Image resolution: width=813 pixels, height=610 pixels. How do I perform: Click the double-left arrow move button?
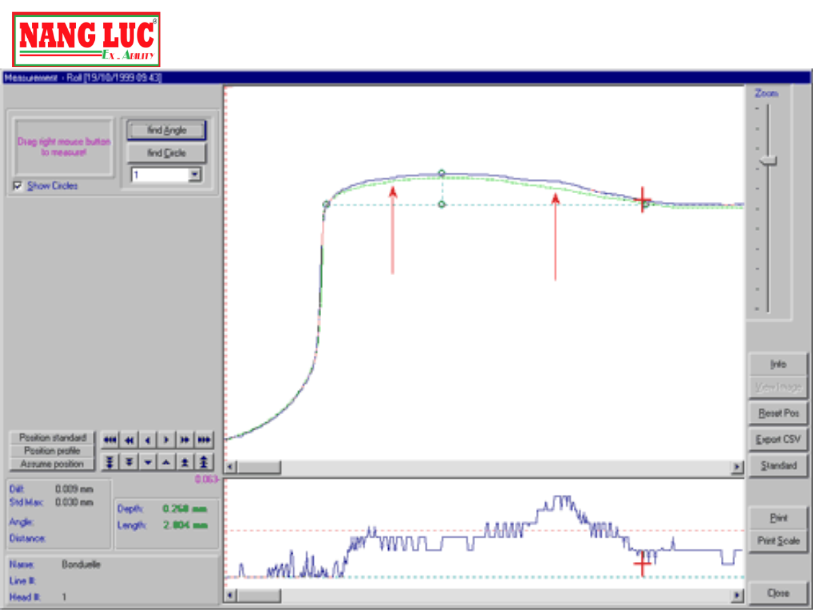click(x=129, y=440)
